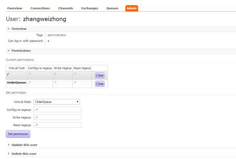The image size is (236, 159).
Task: Go to the Channels tab
Action: 66,8
